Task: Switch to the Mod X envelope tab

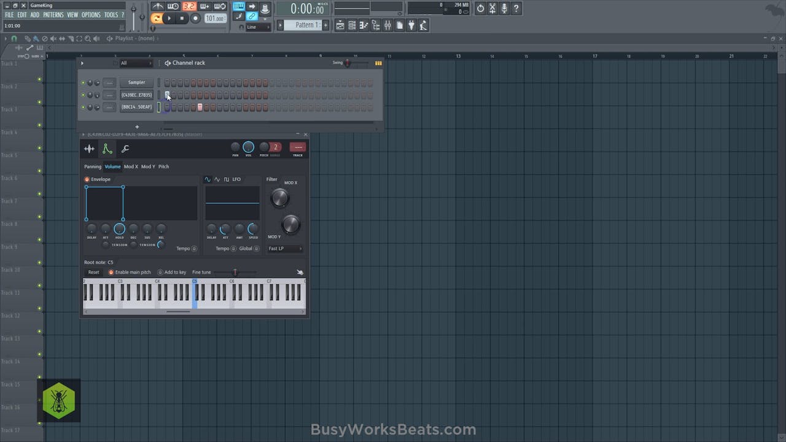Action: click(131, 166)
